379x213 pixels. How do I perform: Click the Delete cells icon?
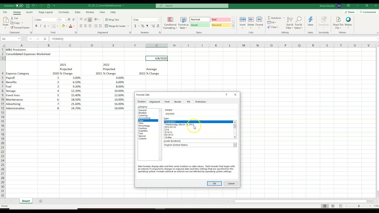click(x=251, y=20)
